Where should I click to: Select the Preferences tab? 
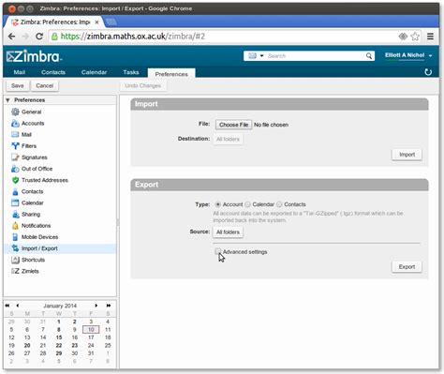click(171, 74)
